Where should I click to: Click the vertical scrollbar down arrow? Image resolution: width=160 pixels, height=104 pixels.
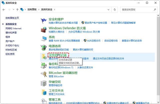pyautogui.click(x=158, y=102)
